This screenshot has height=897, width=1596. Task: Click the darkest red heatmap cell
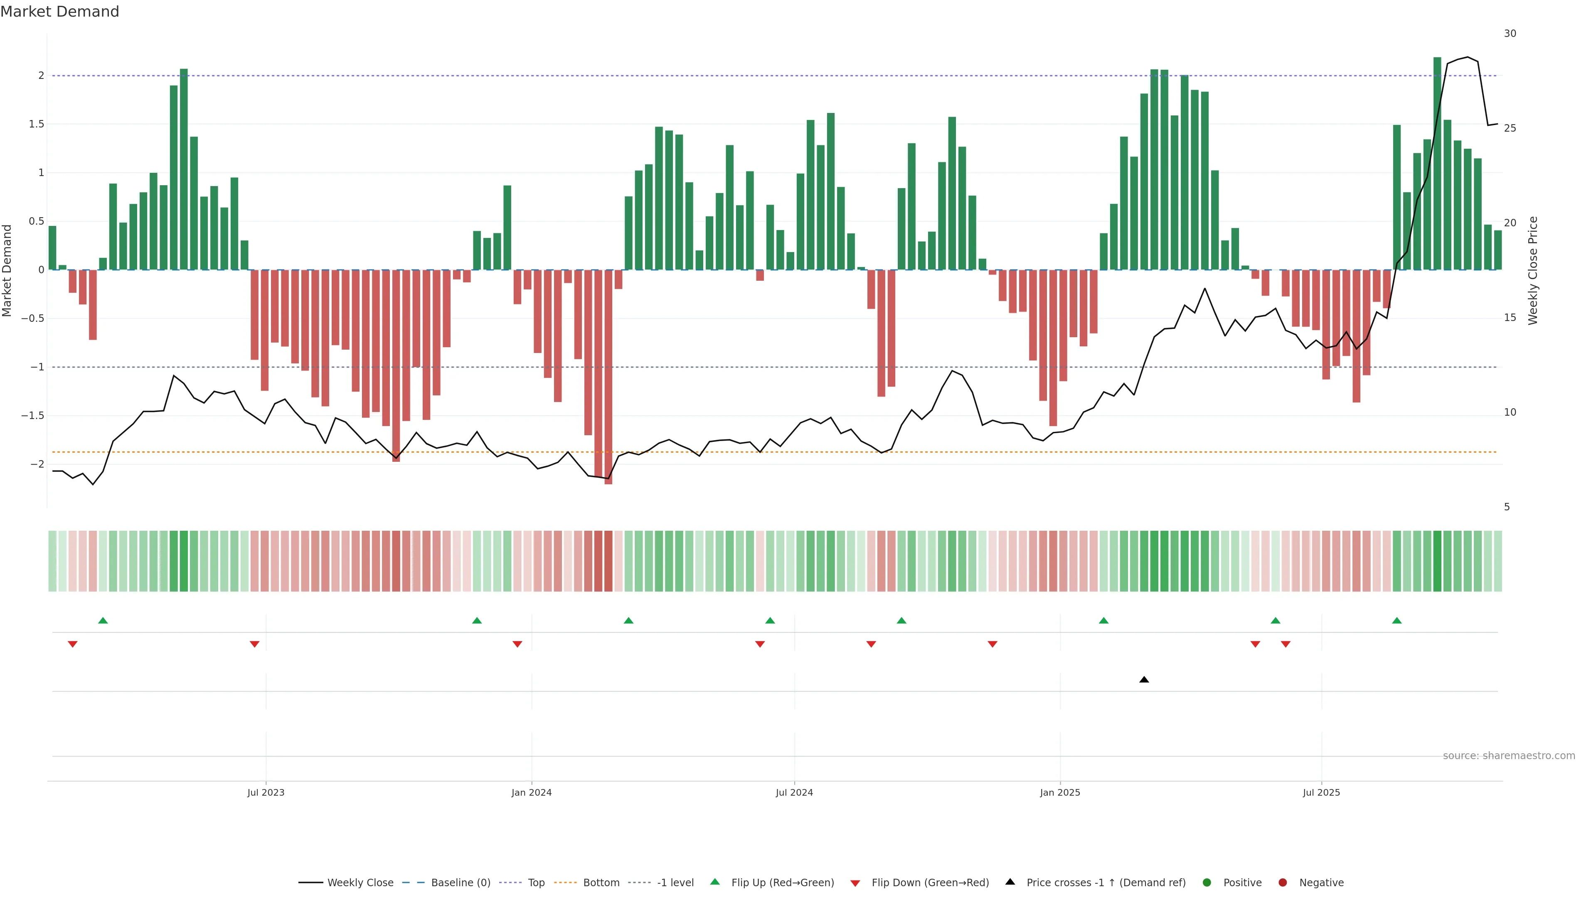608,561
